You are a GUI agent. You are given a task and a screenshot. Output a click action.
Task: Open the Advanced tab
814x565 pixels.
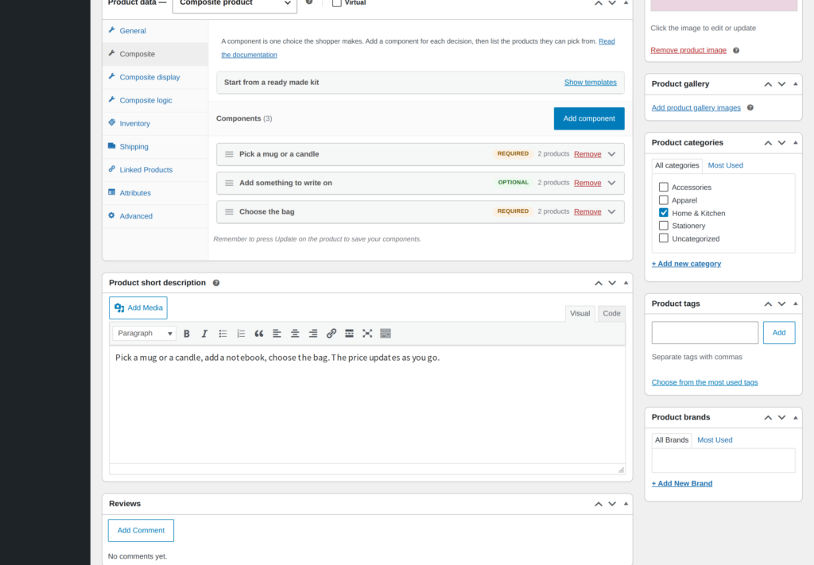click(155, 216)
